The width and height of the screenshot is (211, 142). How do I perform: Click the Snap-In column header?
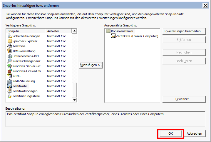(x=26, y=31)
